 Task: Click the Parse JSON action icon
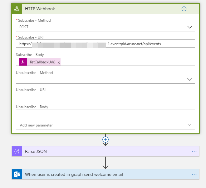[x=17, y=151]
